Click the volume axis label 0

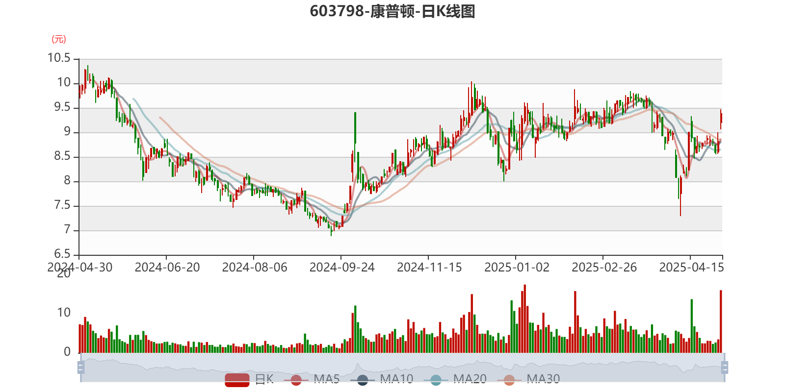pos(67,352)
